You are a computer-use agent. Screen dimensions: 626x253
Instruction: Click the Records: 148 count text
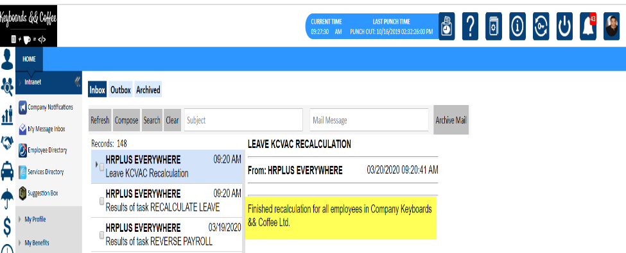[109, 144]
